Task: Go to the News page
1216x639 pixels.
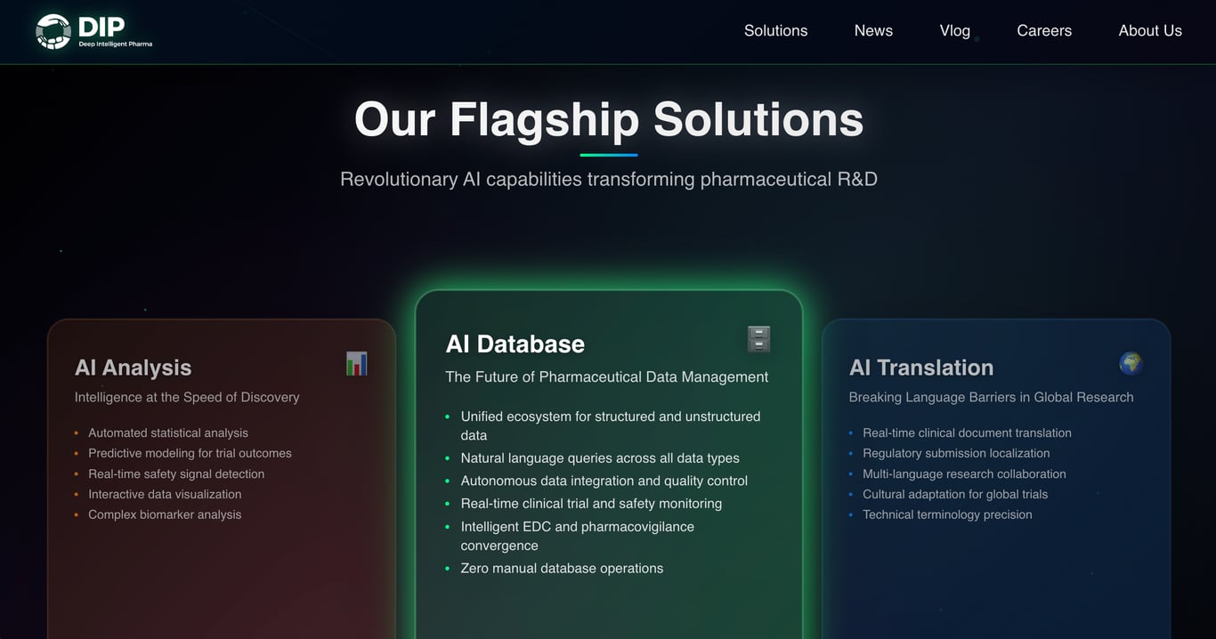Action: coord(873,30)
